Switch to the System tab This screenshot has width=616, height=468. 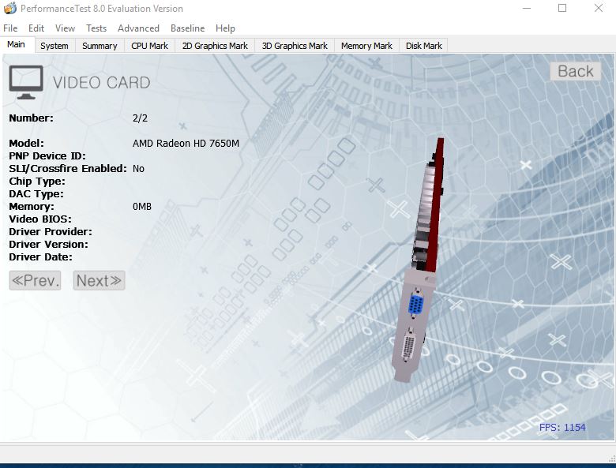click(x=54, y=46)
